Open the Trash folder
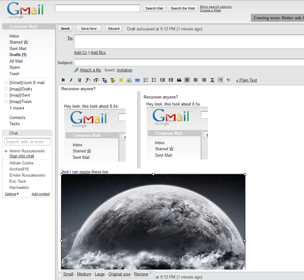Viewport: 304px width, 280px height. pos(14,74)
